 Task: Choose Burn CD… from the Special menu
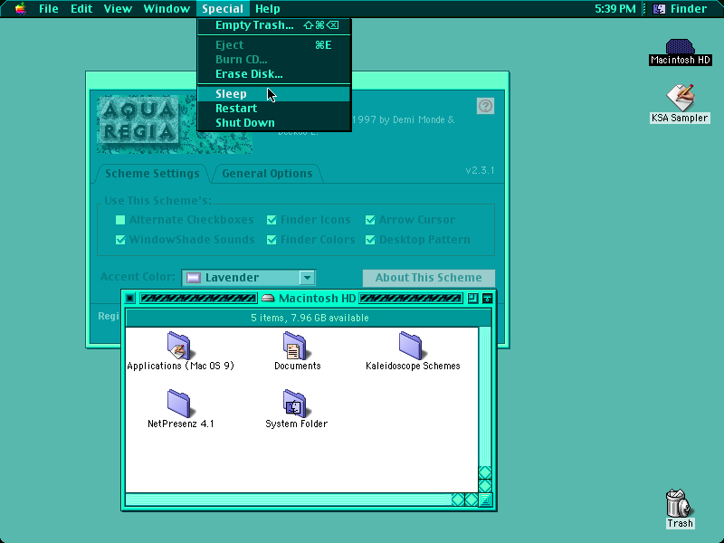[x=274, y=60]
